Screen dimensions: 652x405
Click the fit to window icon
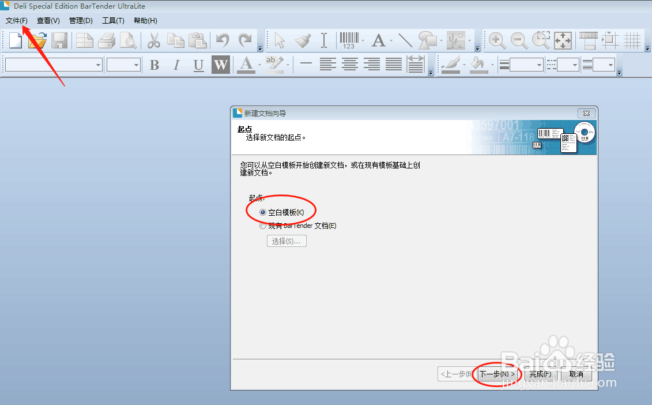pyautogui.click(x=563, y=40)
